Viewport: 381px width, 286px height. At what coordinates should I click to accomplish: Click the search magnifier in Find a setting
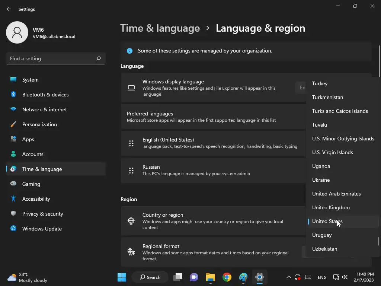click(98, 58)
